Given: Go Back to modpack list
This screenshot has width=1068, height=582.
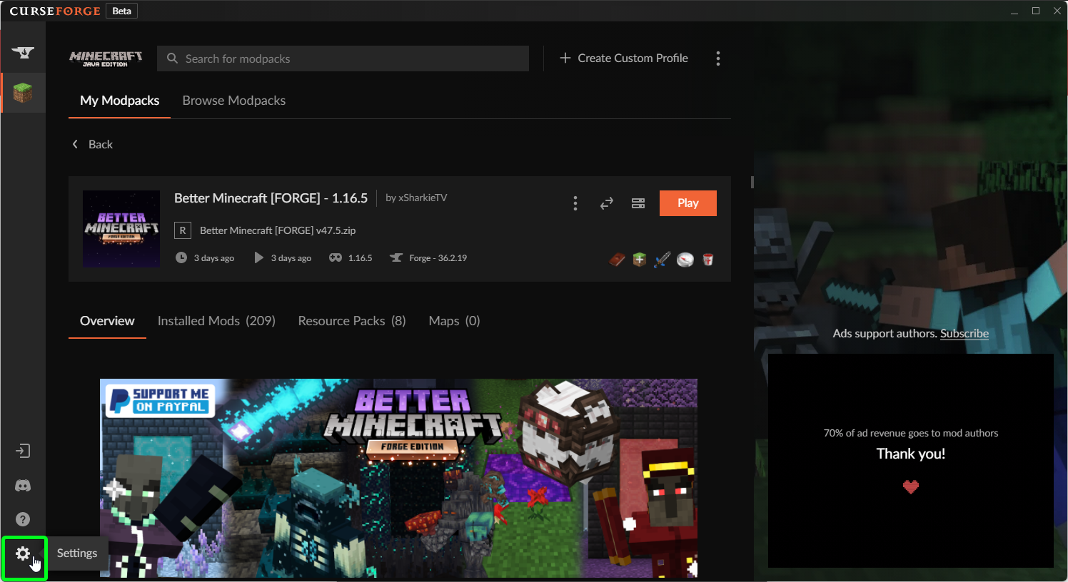Looking at the screenshot, I should (93, 144).
